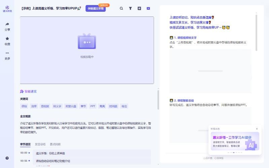The height and width of the screenshot is (168, 269).
Task: Click the 1. 课程视频转文字 heading
Action: pos(185,38)
